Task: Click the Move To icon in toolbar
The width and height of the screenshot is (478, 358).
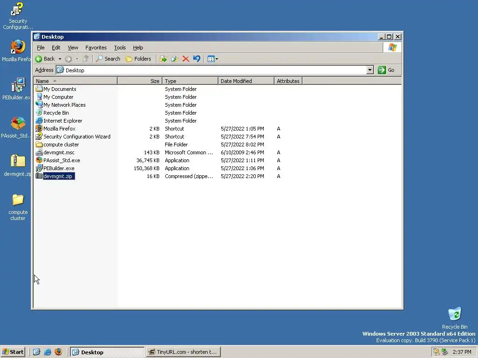Action: 163,59
